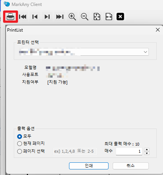Click the [지원 가능] status text
The width and height of the screenshot is (163, 175).
57,82
